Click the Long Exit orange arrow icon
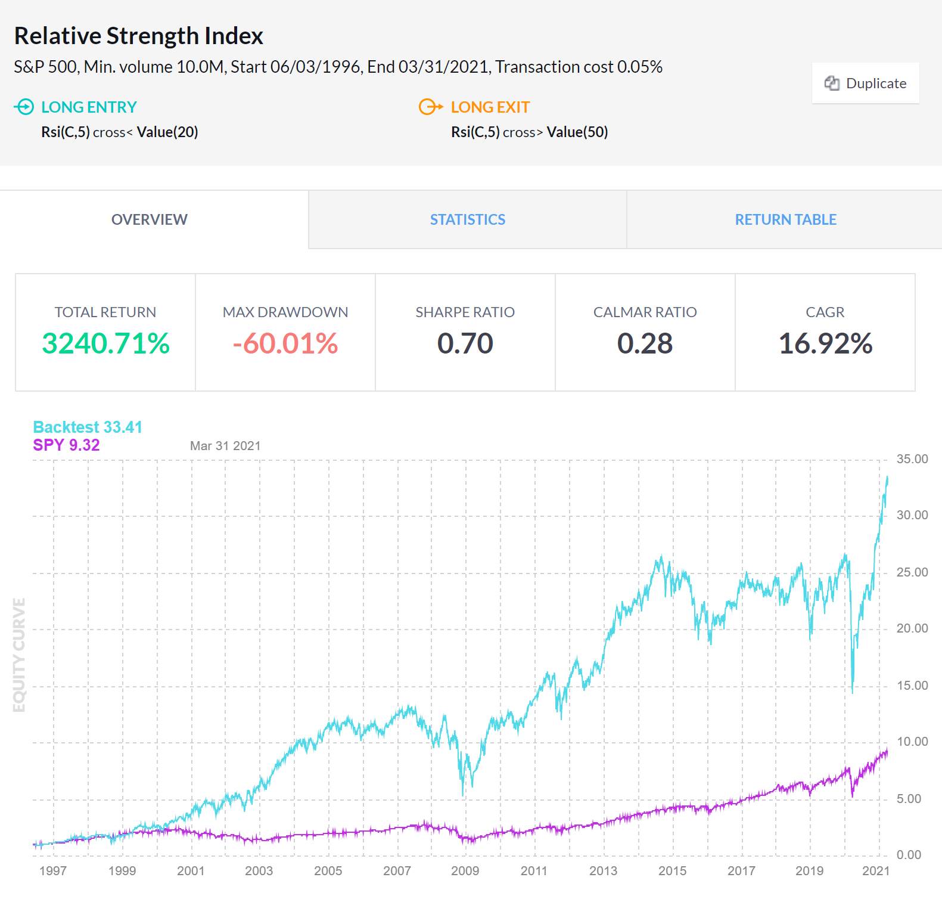The height and width of the screenshot is (902, 942). coord(431,107)
